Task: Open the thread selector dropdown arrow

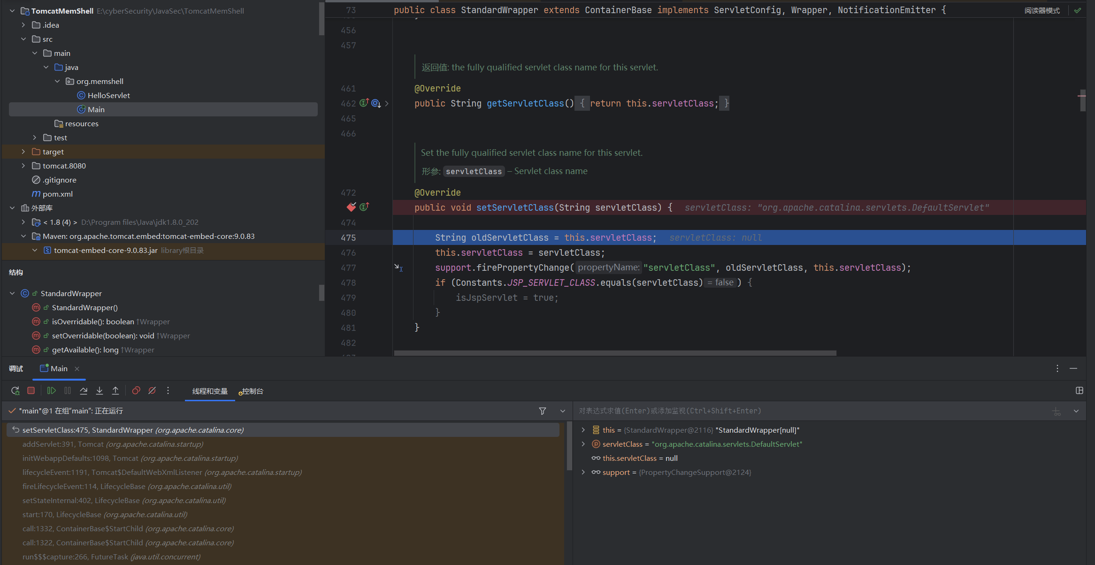Action: coord(563,411)
